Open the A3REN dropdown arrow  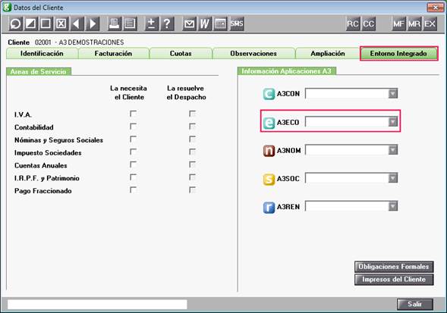[x=393, y=206]
